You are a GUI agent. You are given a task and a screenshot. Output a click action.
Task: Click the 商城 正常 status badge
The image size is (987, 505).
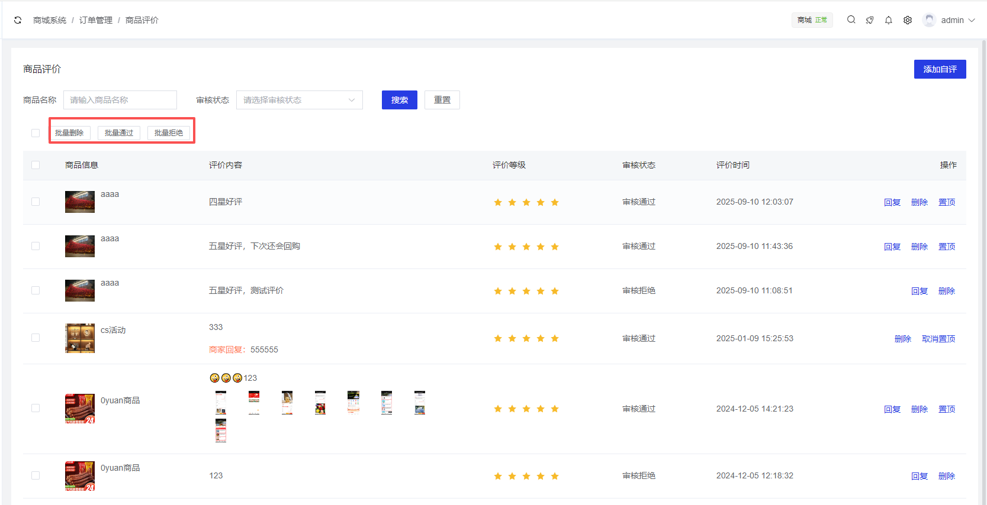812,20
